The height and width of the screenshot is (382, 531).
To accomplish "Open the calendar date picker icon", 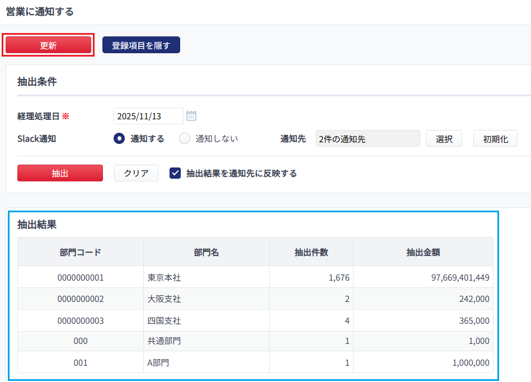I will 191,116.
